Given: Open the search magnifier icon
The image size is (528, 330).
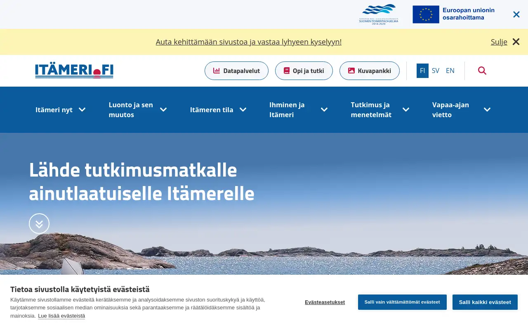Looking at the screenshot, I should (x=482, y=71).
